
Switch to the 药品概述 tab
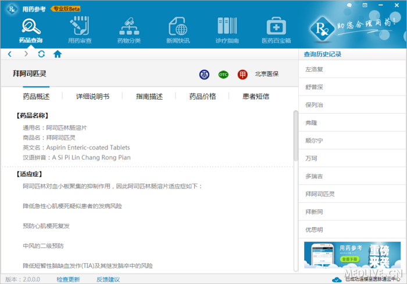(x=36, y=96)
